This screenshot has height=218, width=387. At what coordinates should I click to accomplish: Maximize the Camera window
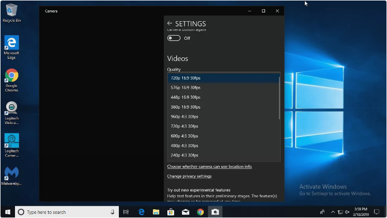(264, 11)
